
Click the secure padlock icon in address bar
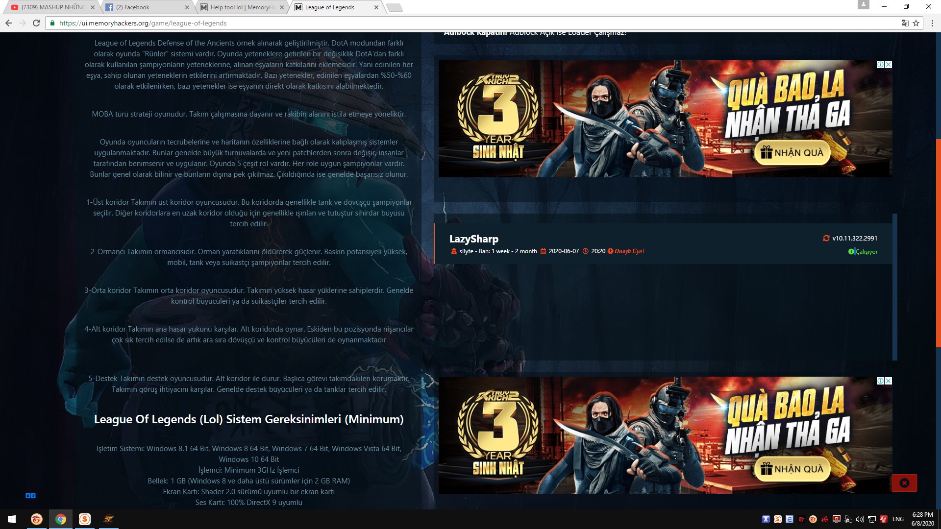pyautogui.click(x=52, y=23)
